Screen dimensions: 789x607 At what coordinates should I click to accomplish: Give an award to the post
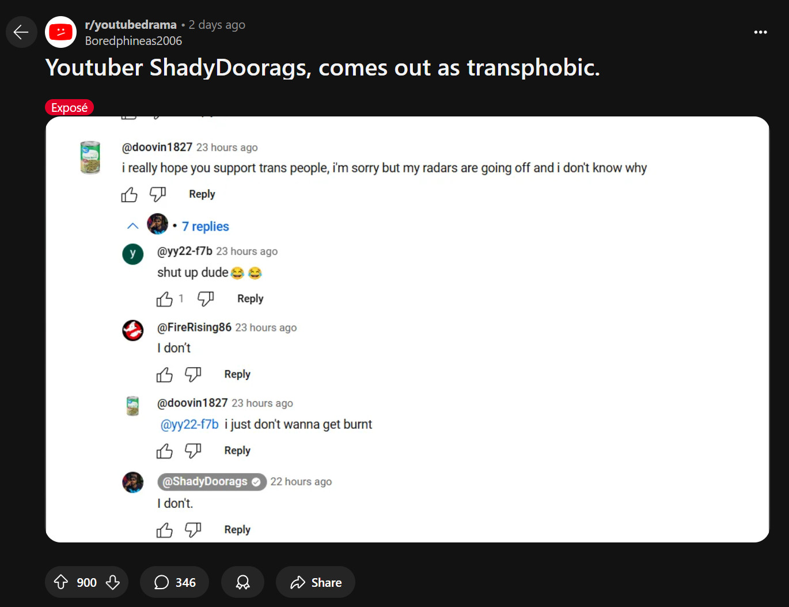[x=242, y=582]
